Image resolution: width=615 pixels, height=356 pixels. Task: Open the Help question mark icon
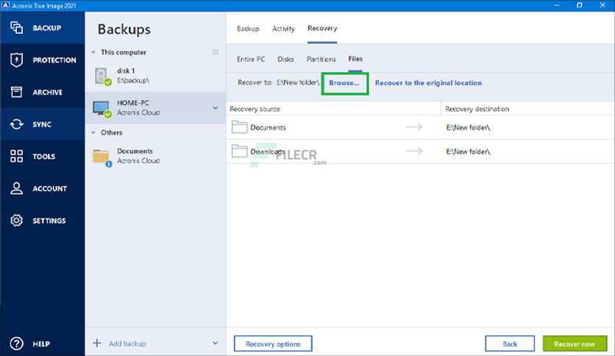click(x=16, y=343)
